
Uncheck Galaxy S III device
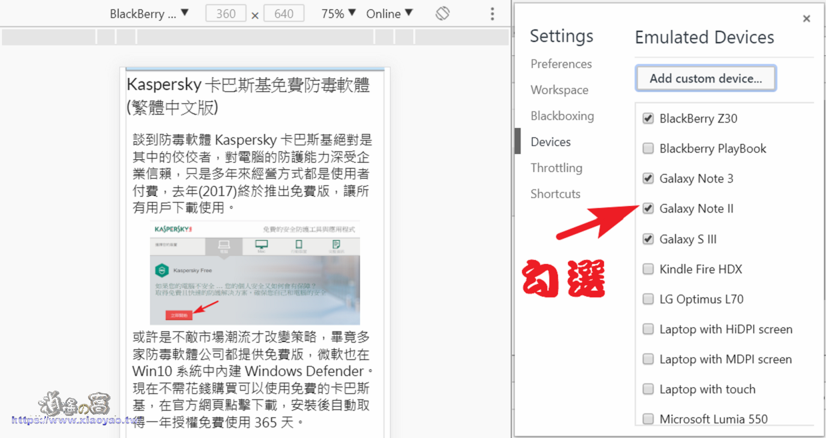(648, 239)
